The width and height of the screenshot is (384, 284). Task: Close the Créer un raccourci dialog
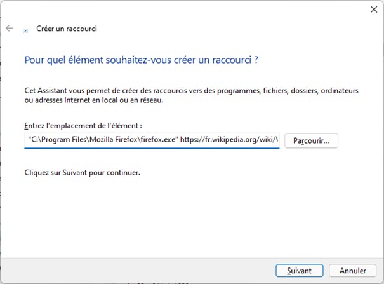pos(371,10)
